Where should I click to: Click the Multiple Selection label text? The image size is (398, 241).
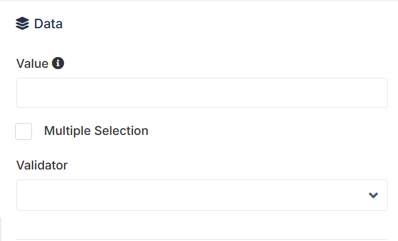96,131
